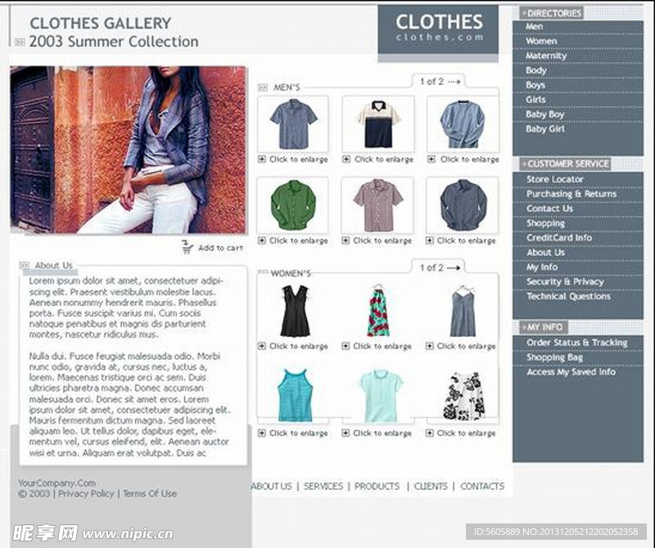Click the arrow icon beside the MEN'S heading
Screen dimensions: 655x548
point(263,88)
